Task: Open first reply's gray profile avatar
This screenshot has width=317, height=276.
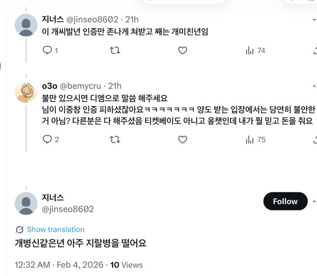Action: coord(26,25)
